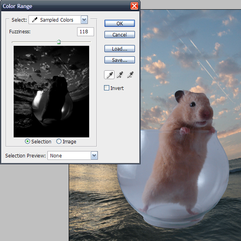The width and height of the screenshot is (241, 241).
Task: Click the arrow beside Sampled Colors
Action: (x=84, y=20)
